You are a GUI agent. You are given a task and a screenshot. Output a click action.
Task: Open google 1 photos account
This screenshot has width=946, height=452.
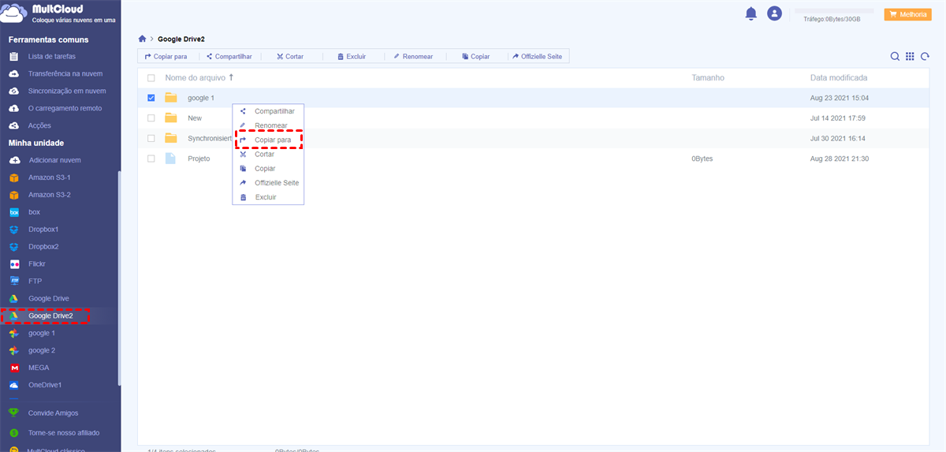(42, 334)
